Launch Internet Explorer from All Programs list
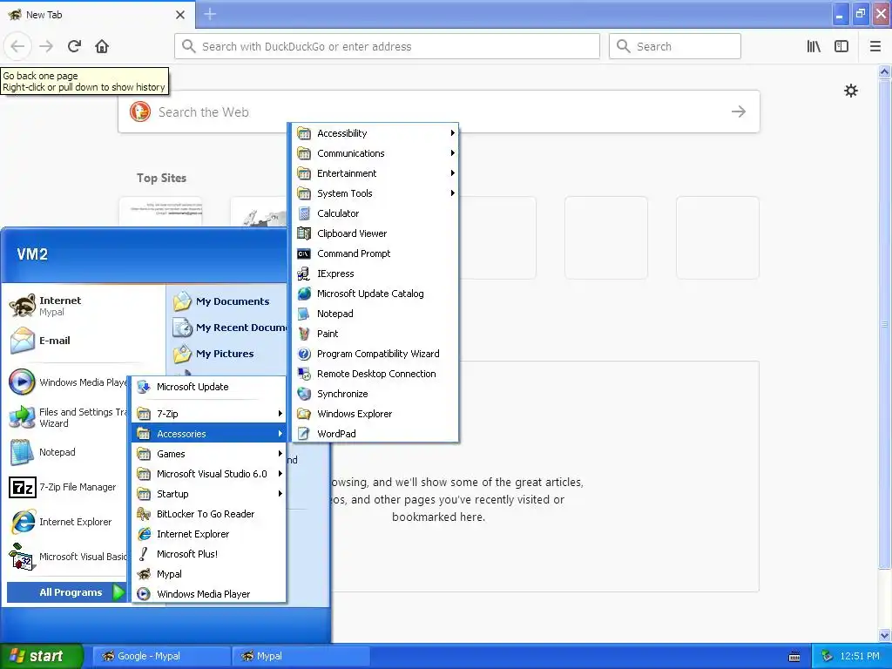The height and width of the screenshot is (669, 892). [x=209, y=534]
